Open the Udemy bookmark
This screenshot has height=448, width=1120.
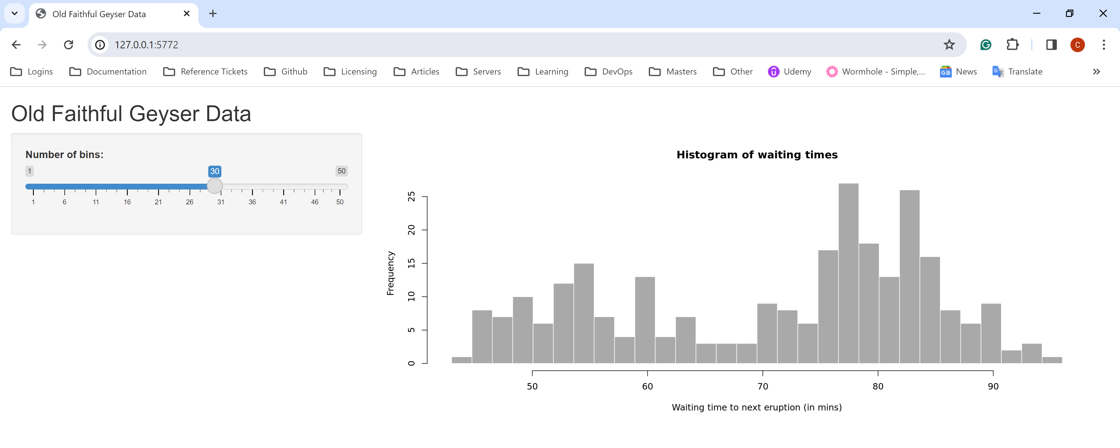click(789, 72)
